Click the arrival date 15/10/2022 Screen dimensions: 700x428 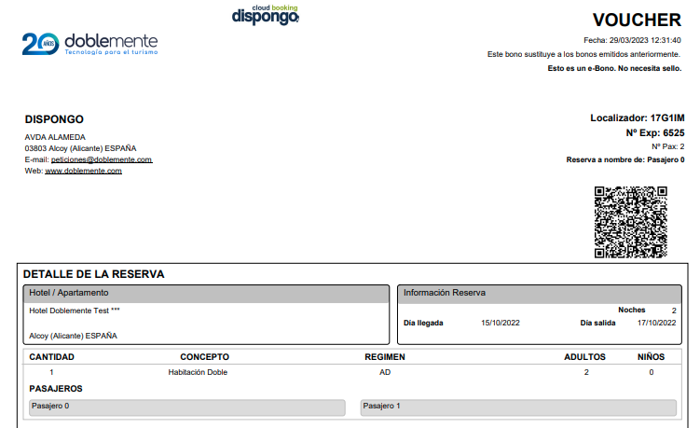tap(501, 323)
